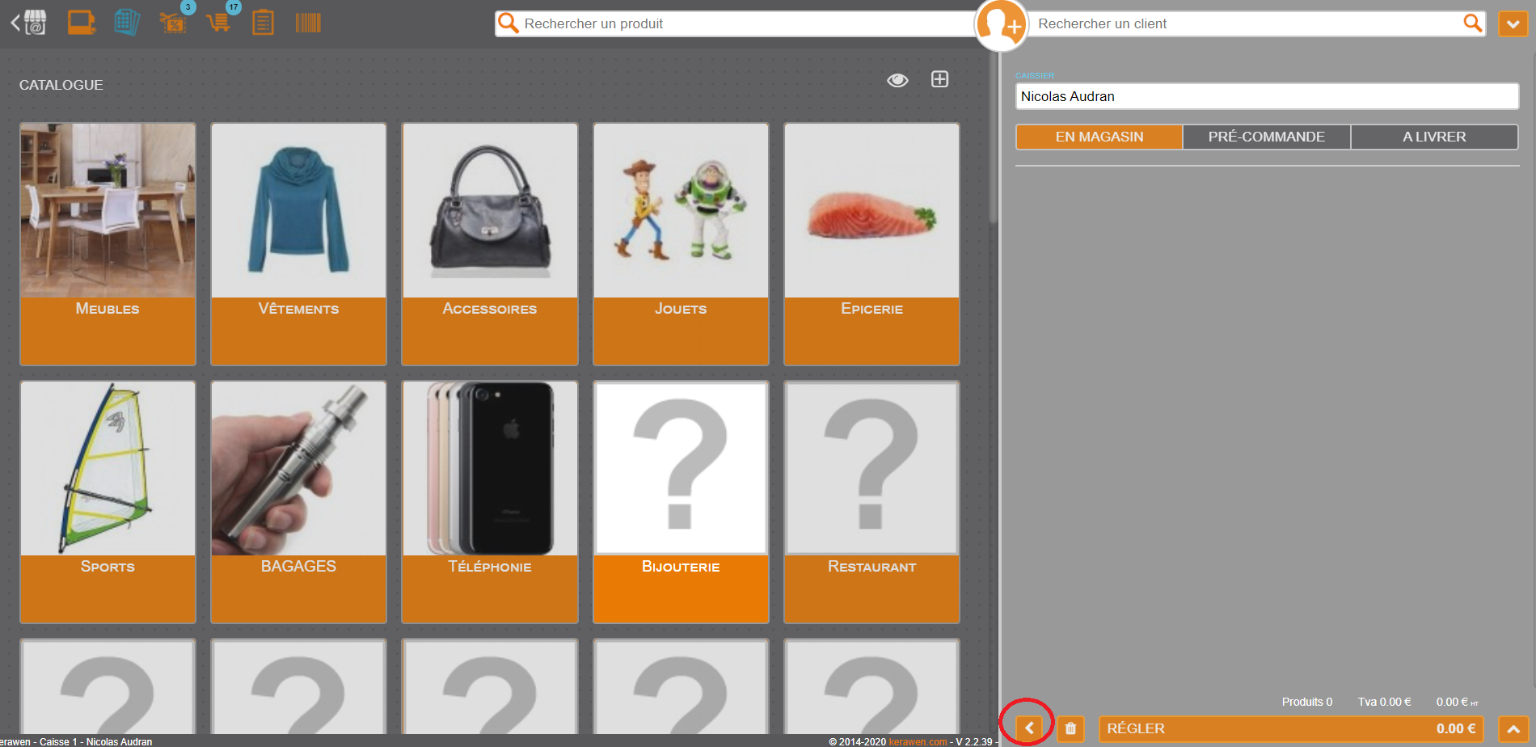Toggle catalogue visibility with eye icon
This screenshot has width=1536, height=747.
point(897,80)
